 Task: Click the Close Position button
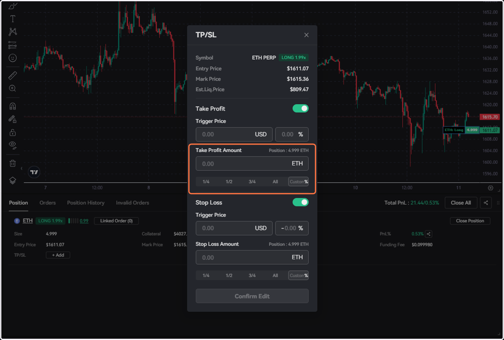(x=470, y=221)
